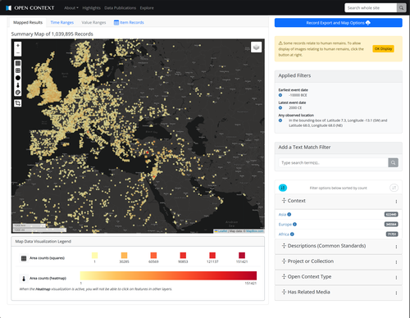410x318 pixels.
Task: Select the square grid layer icon
Action: pyautogui.click(x=18, y=63)
